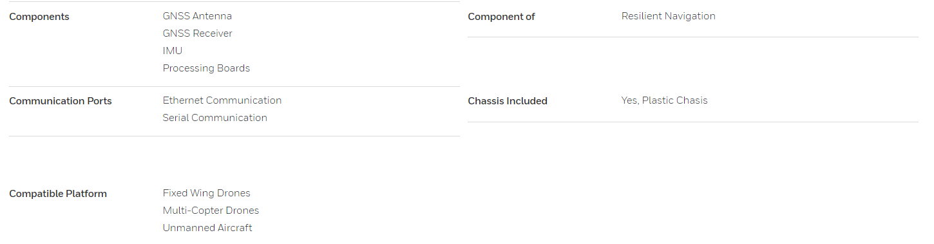Select the Fixed Wing Drones entry
Image resolution: width=934 pixels, height=244 pixels.
[x=207, y=193]
